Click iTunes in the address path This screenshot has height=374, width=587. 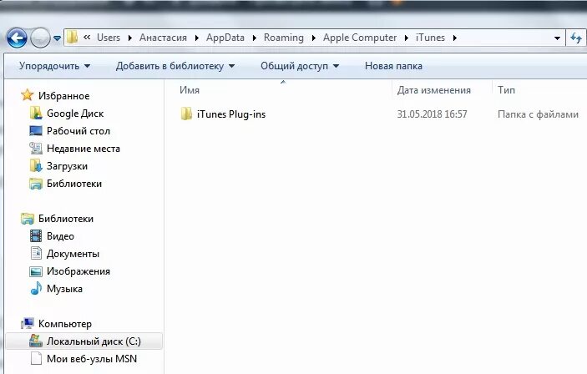click(430, 38)
